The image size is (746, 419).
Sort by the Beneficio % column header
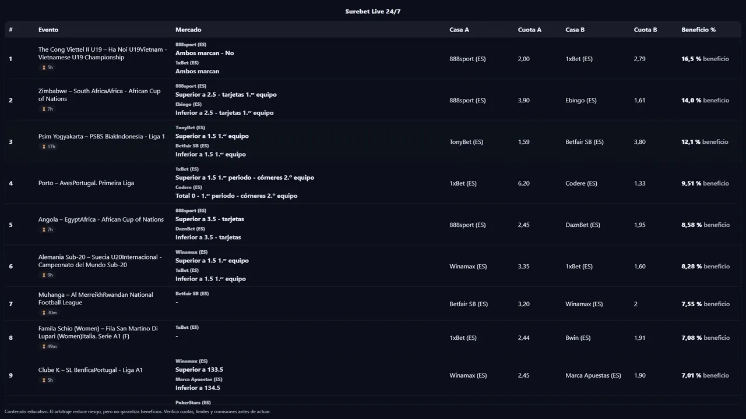click(x=698, y=30)
